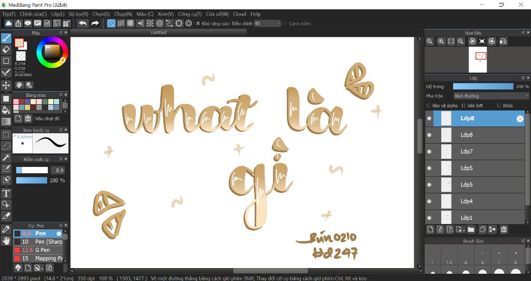
Task: Open snap settings gear in toolbar
Action: 189,23
